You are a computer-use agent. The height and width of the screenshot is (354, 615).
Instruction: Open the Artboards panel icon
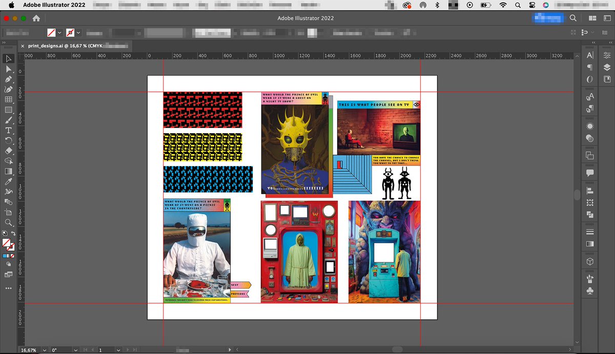(590, 155)
